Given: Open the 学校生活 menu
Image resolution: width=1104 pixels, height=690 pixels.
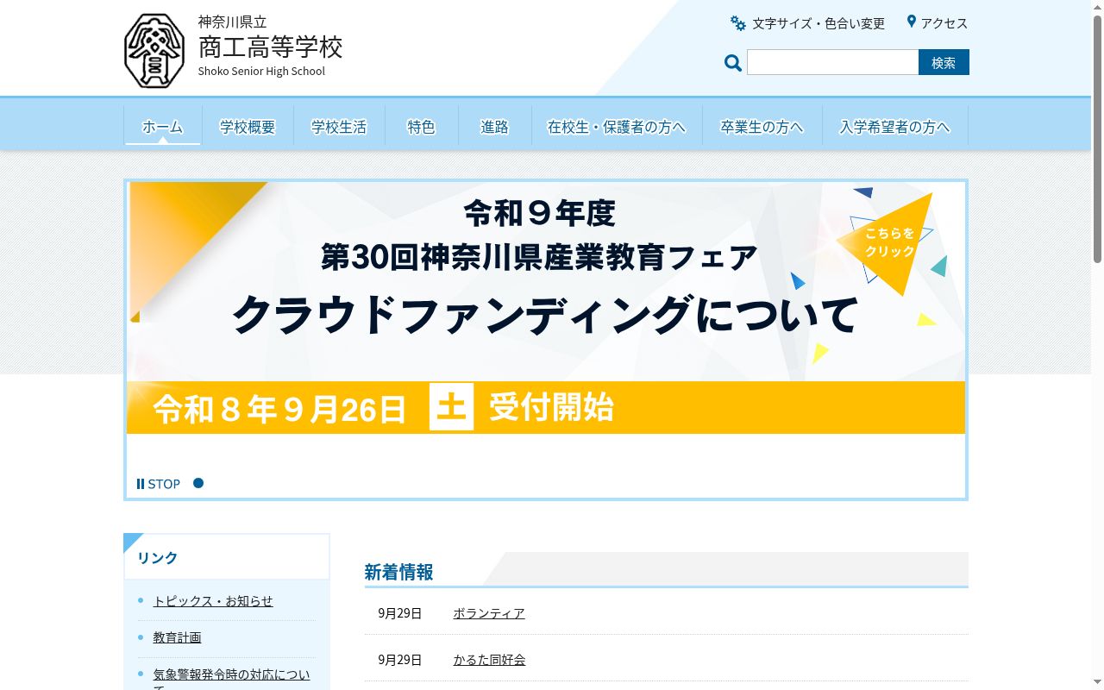Looking at the screenshot, I should 339,127.
